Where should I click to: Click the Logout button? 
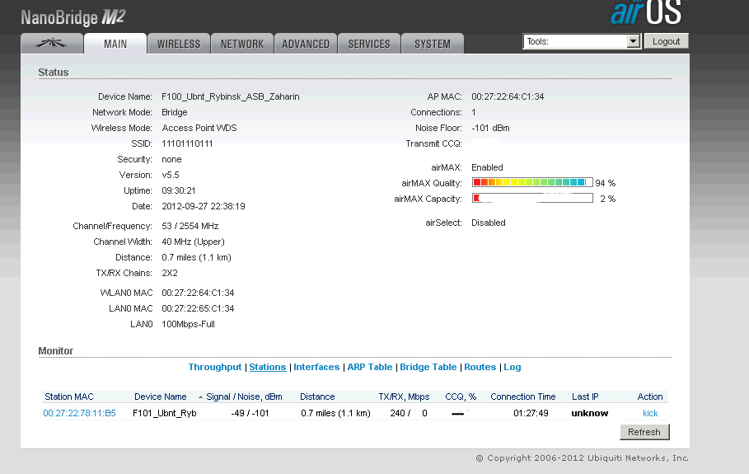[667, 41]
